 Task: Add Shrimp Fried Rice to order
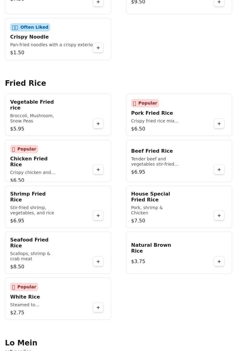click(x=98, y=216)
